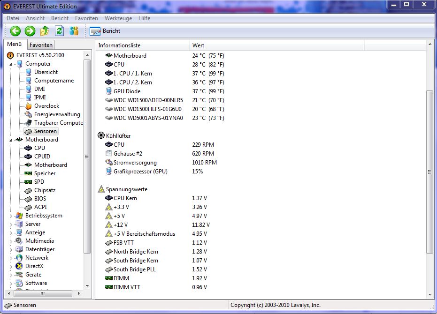Image resolution: width=437 pixels, height=314 pixels.
Task: Open the Bericht menu in menu bar
Action: pyautogui.click(x=60, y=18)
